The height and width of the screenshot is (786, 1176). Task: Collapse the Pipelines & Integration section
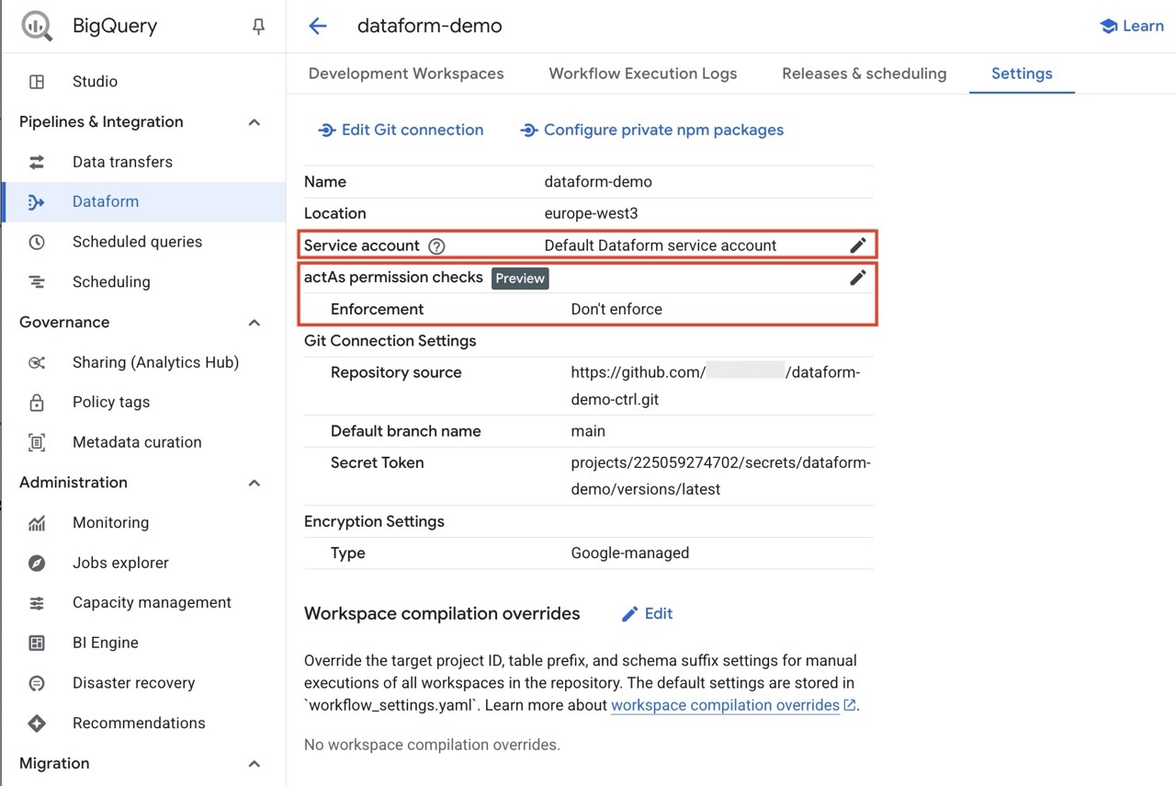(x=254, y=122)
